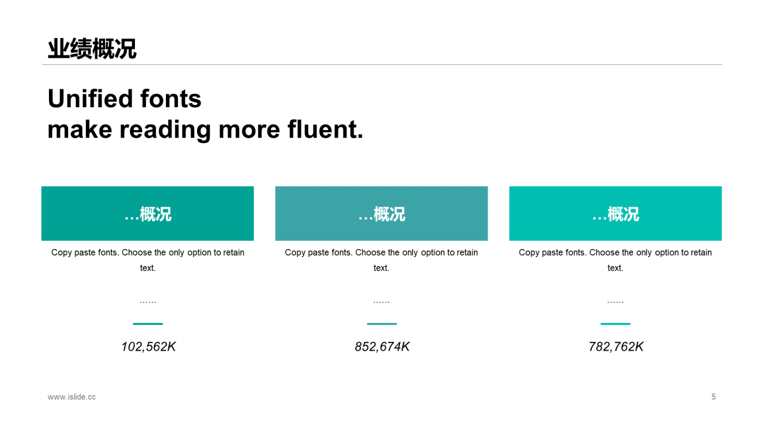The image size is (764, 429).
Task: Select the middle teal-blue 概况 banner
Action: point(381,213)
